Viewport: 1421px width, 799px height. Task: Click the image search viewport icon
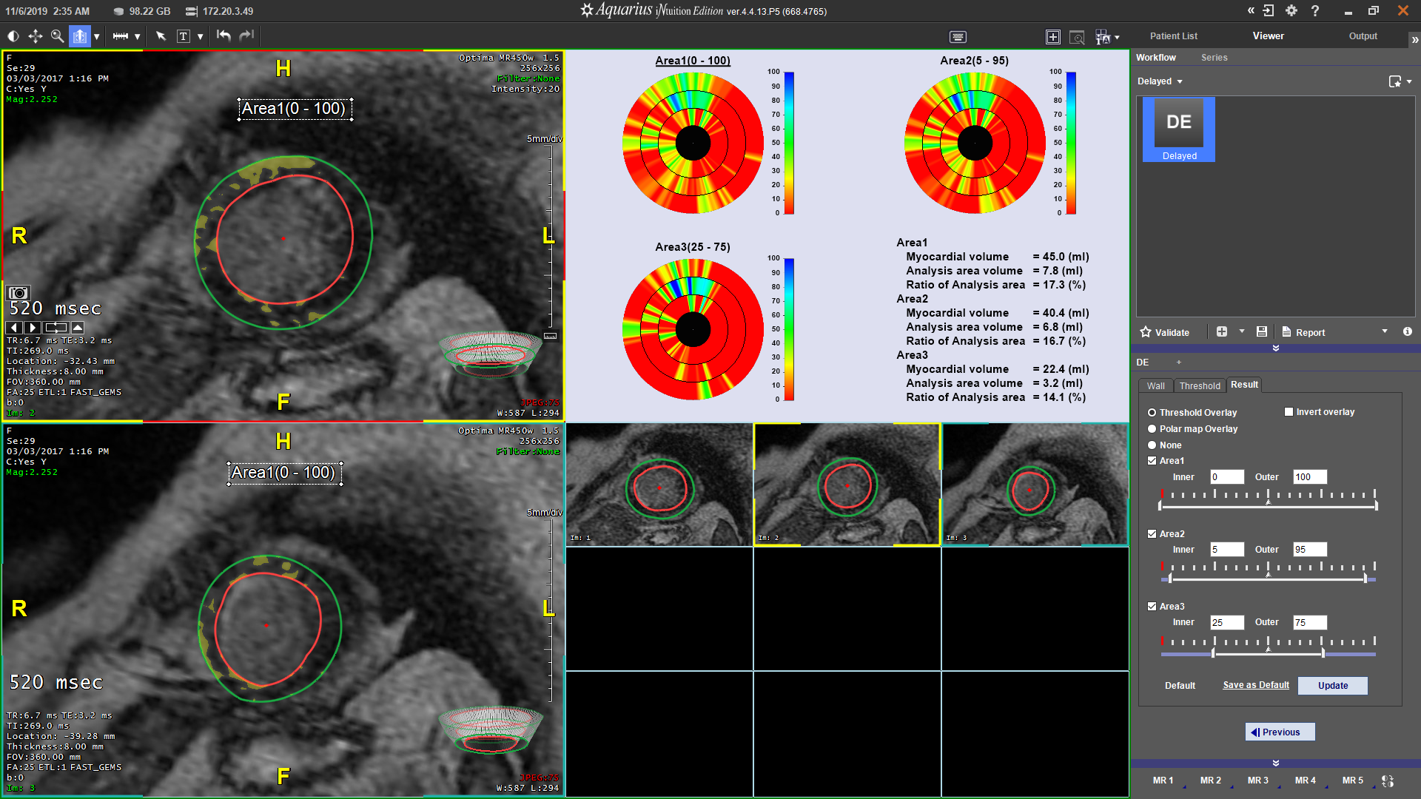click(1077, 36)
